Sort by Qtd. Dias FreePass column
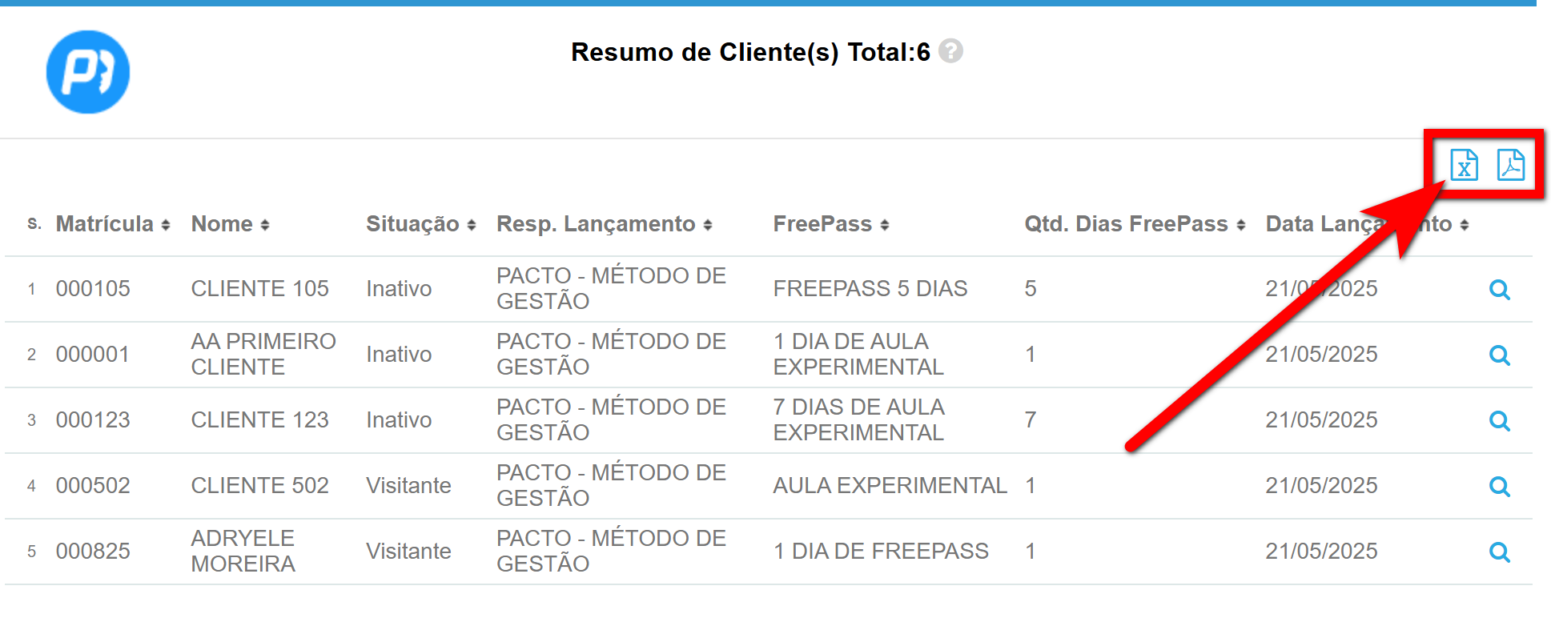The image size is (1551, 630). pos(1134,224)
